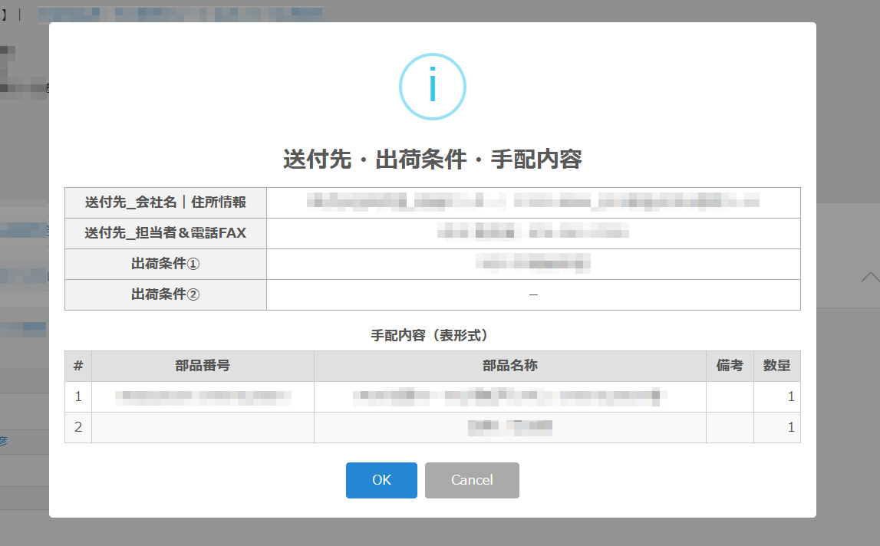Collapse section with the up chevron arrow

tap(870, 278)
